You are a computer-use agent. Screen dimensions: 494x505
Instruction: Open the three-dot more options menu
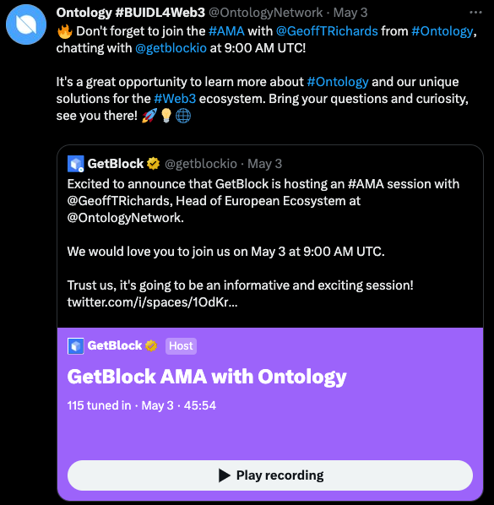[475, 13]
